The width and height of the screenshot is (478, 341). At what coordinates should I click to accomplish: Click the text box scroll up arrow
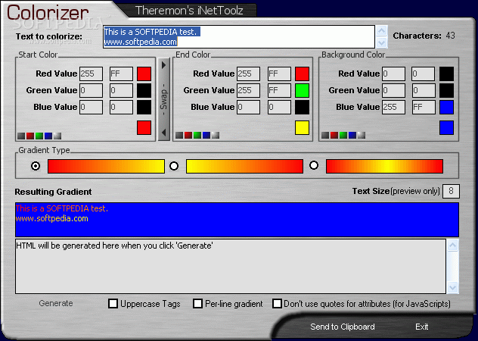coord(382,30)
